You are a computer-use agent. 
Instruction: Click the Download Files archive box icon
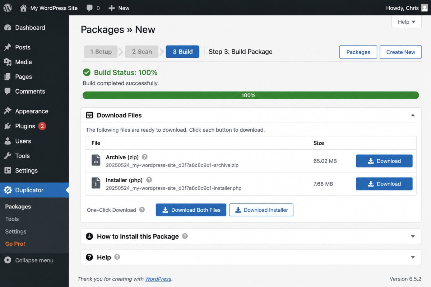(89, 115)
